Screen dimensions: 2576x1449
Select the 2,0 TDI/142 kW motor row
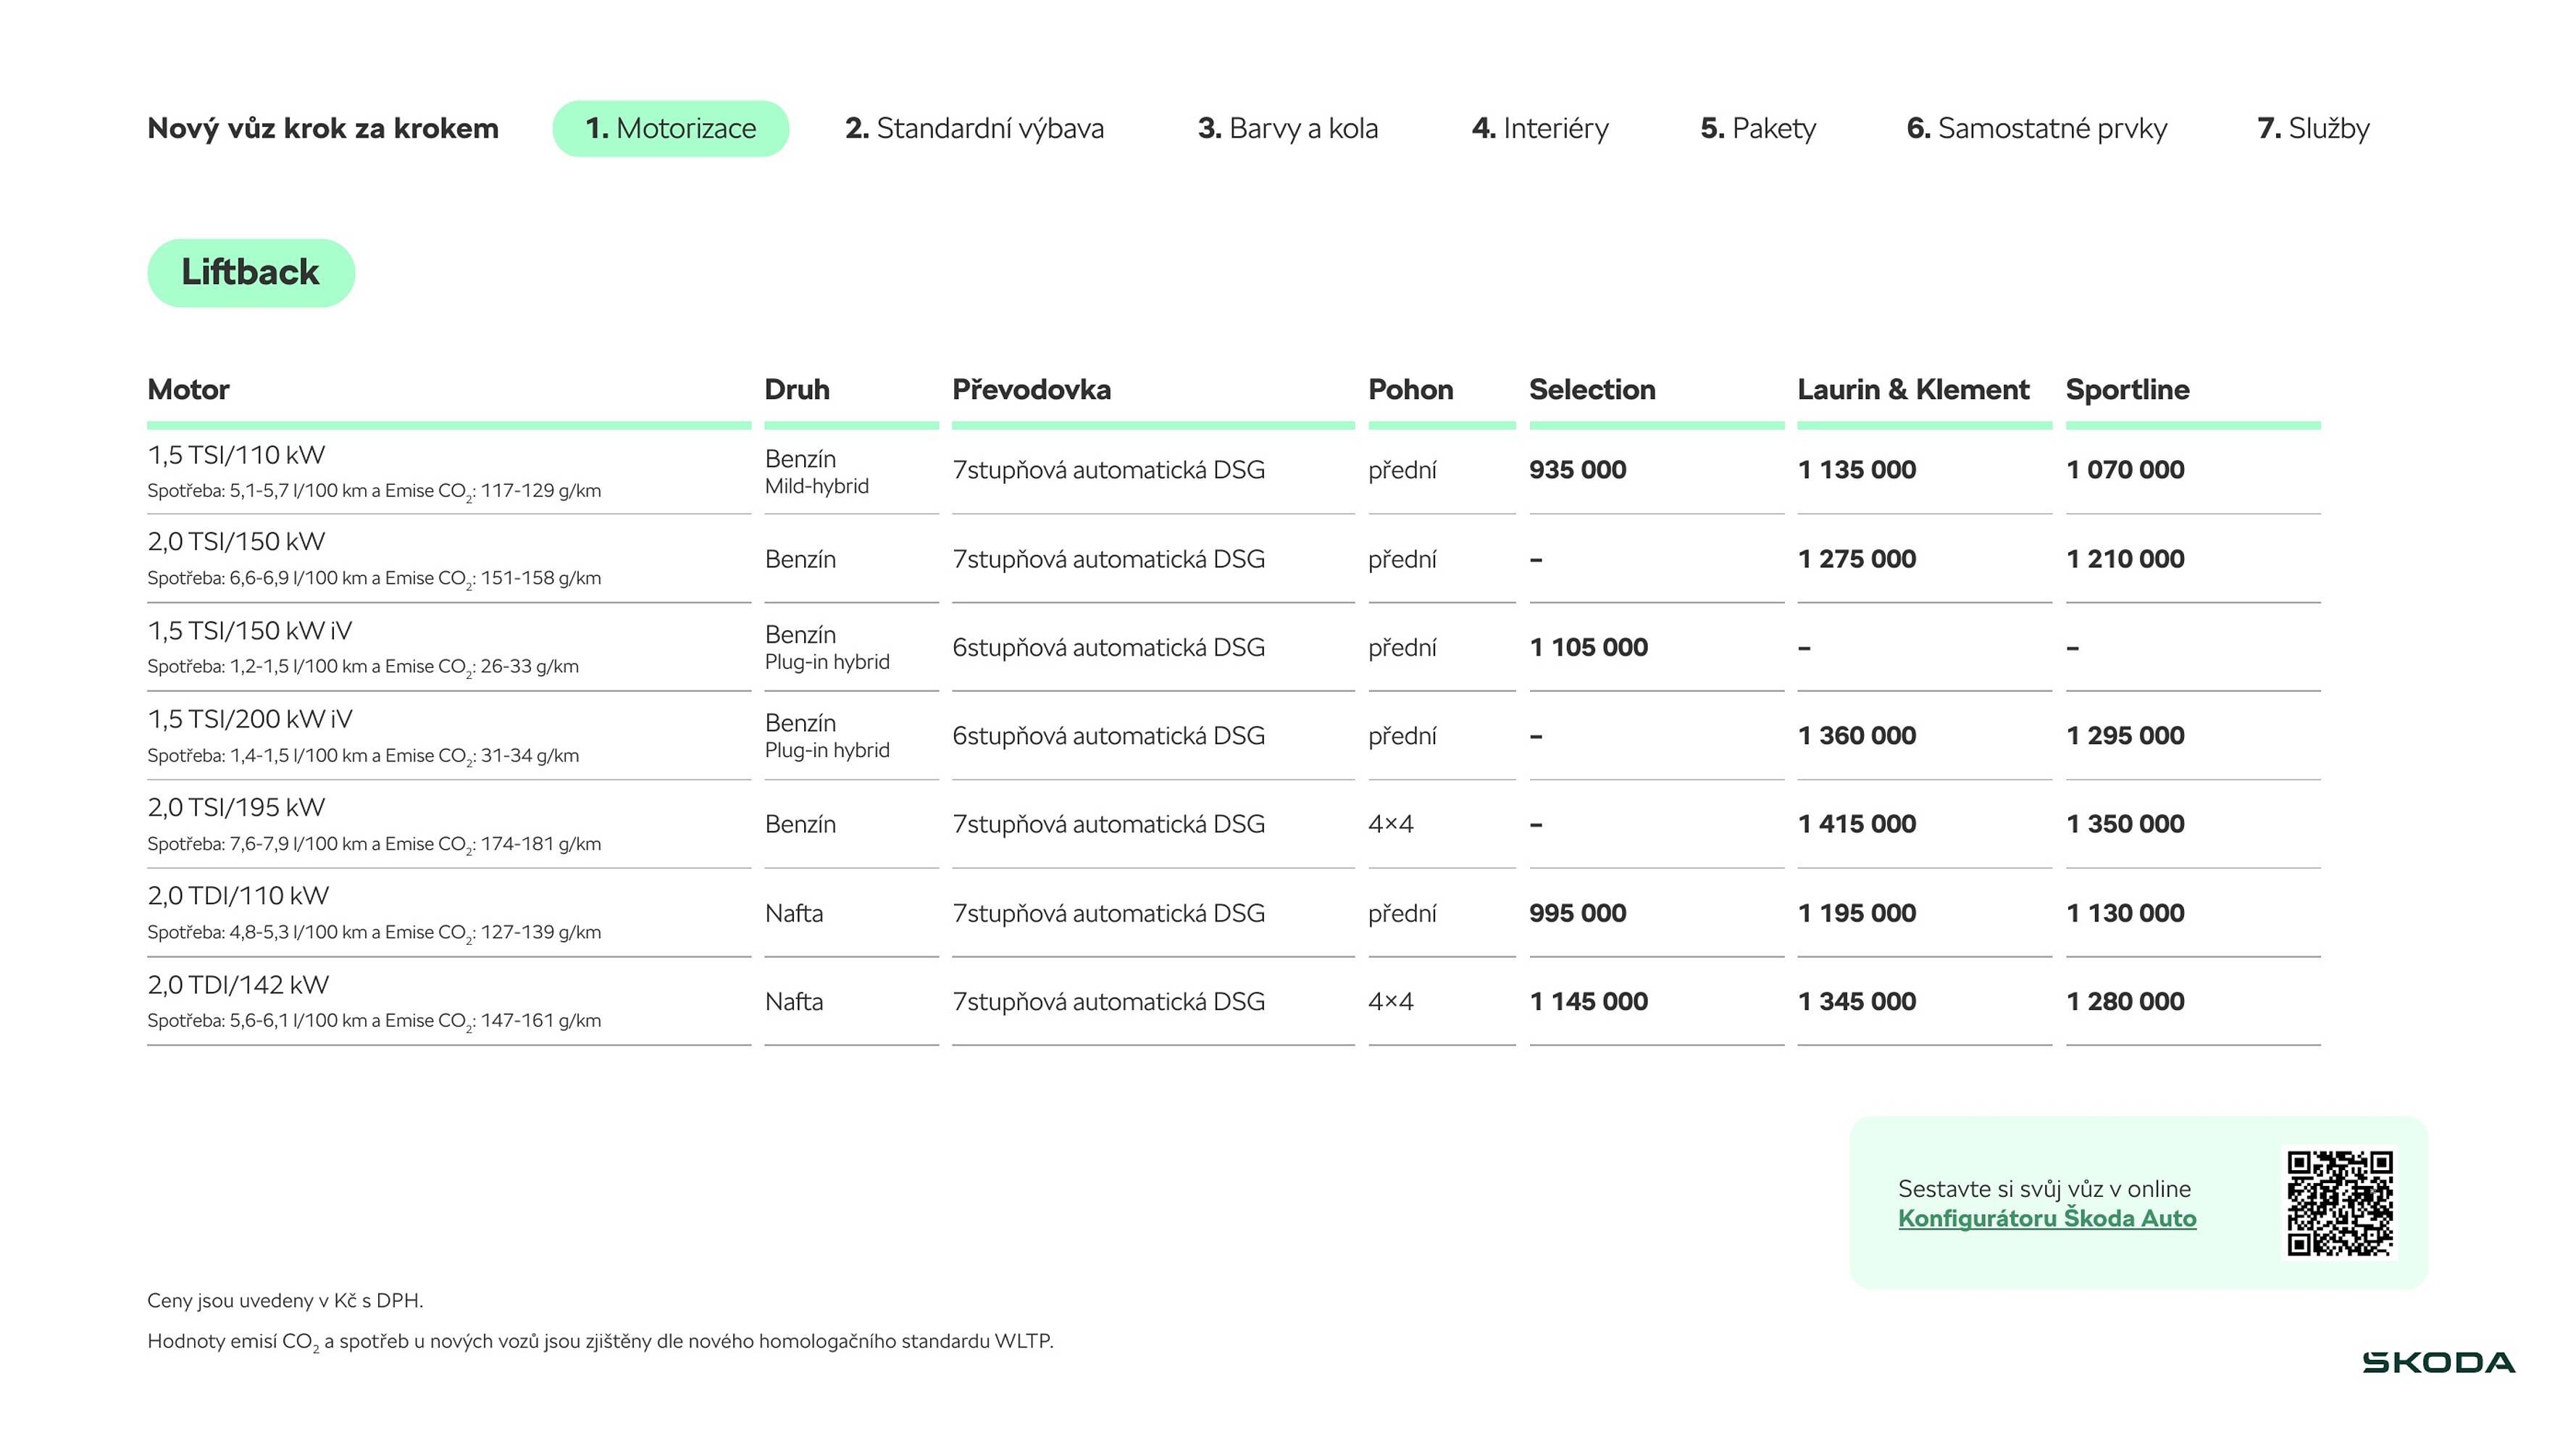point(238,985)
